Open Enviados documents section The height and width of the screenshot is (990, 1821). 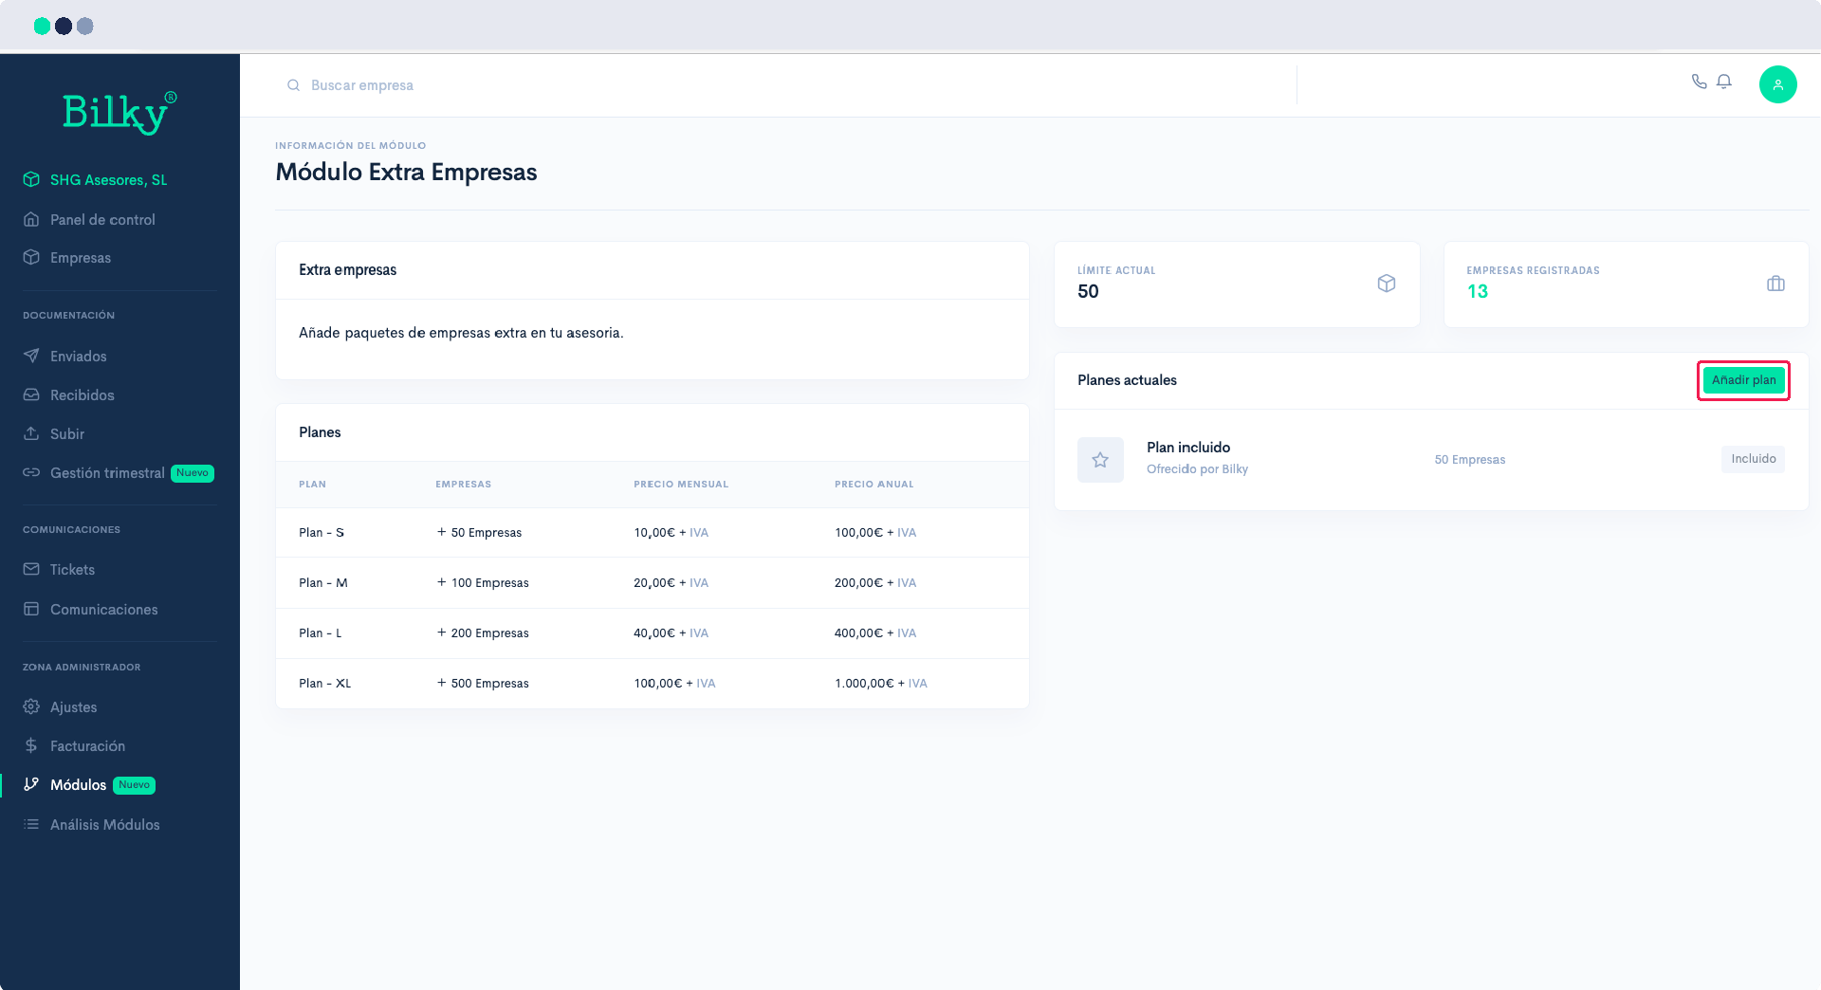point(78,357)
